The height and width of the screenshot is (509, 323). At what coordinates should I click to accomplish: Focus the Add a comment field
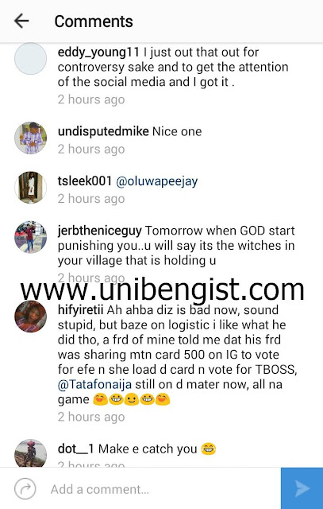tap(159, 489)
